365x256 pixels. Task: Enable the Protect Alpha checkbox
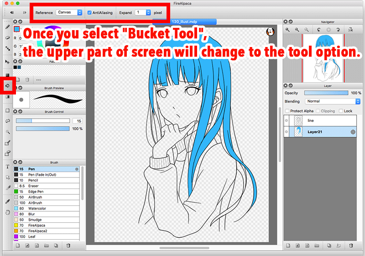287,111
